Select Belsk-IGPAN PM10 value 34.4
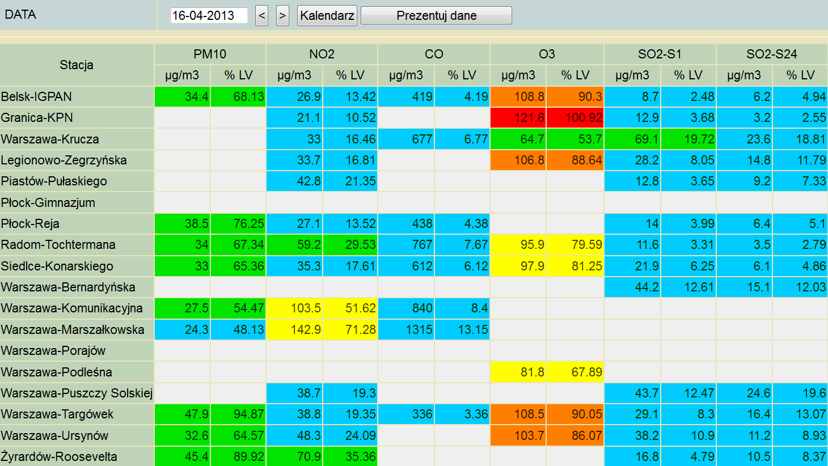828x466 pixels. 182,96
